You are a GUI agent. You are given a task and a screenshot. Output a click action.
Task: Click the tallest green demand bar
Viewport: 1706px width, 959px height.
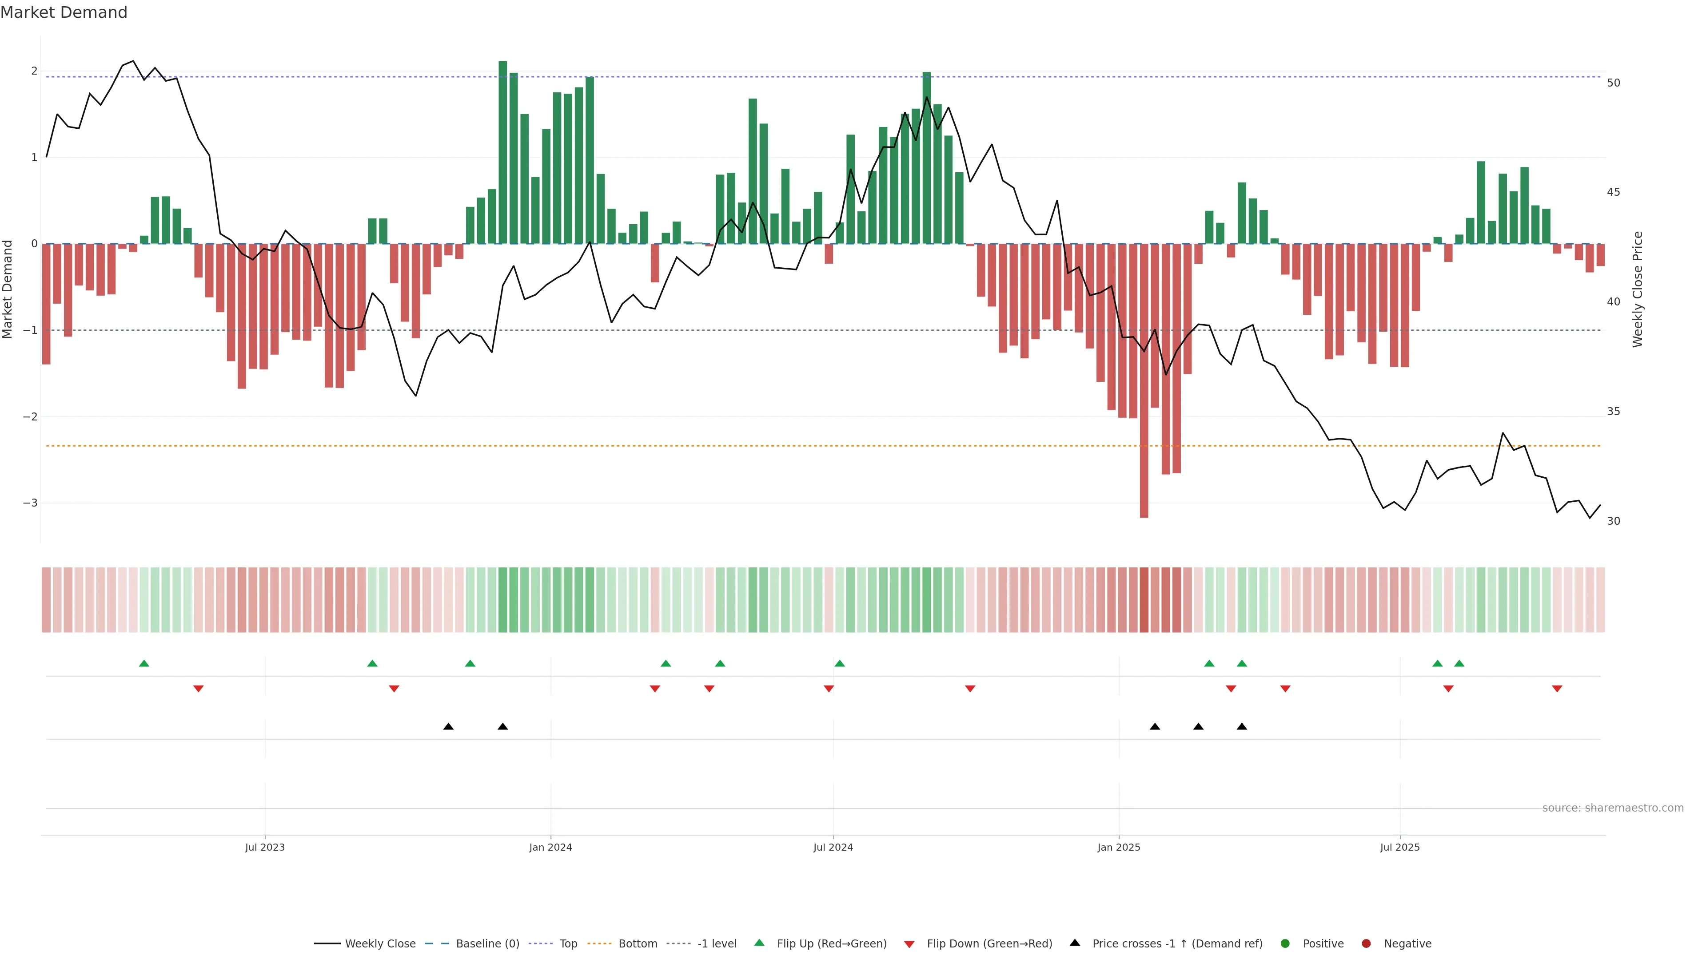(x=502, y=152)
